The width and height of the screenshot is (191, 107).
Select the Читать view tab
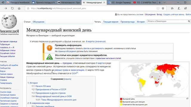[x=98, y=22]
